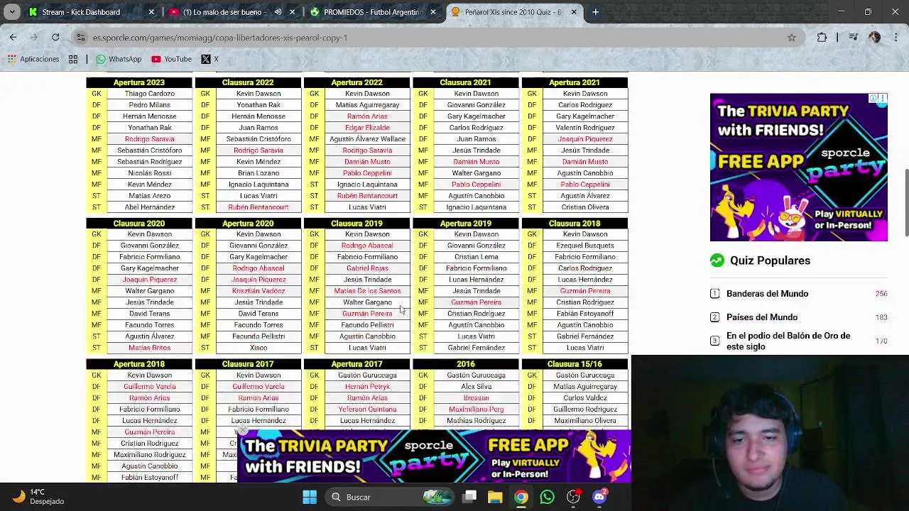Open the apps grid icon in bookmarks bar

pyautogui.click(x=73, y=59)
